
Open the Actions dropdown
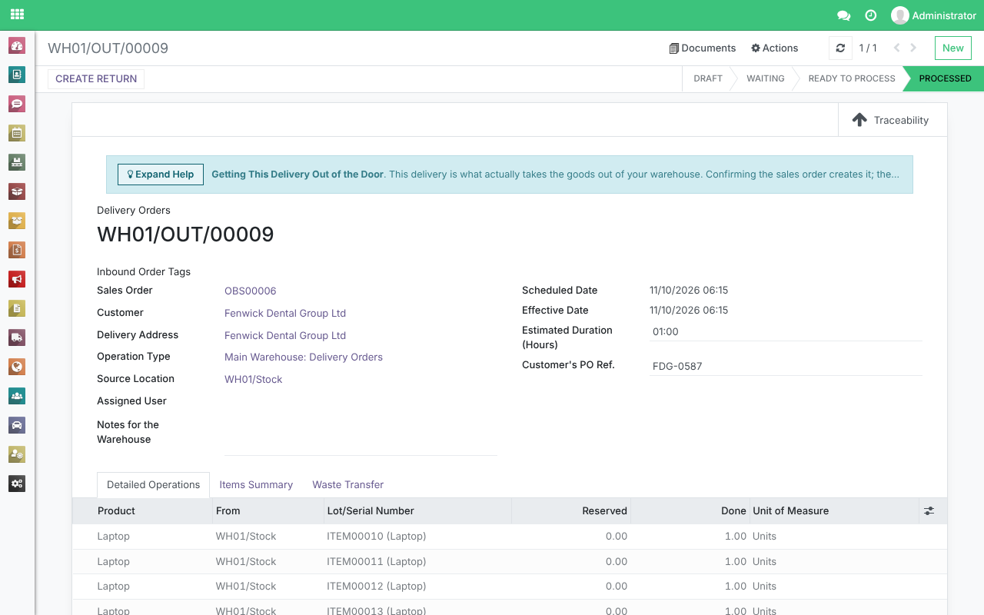[x=775, y=48]
